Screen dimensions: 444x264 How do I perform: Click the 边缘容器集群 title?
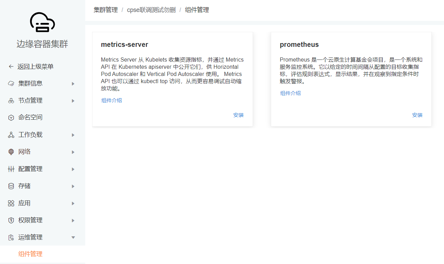pyautogui.click(x=42, y=44)
